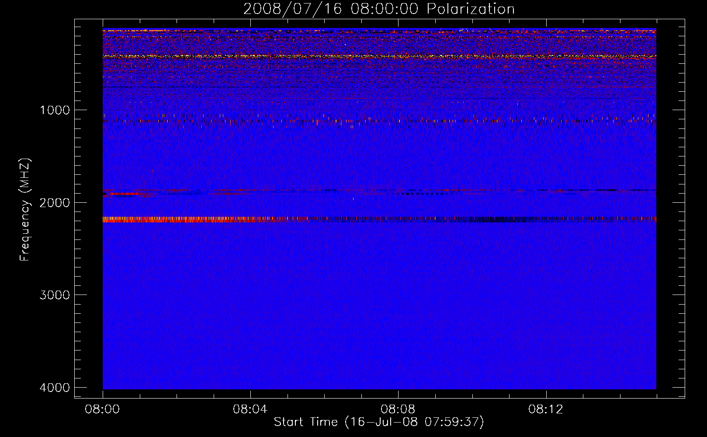Click the 08:00 time tick label
Screen dimensions: 707x437
103,409
